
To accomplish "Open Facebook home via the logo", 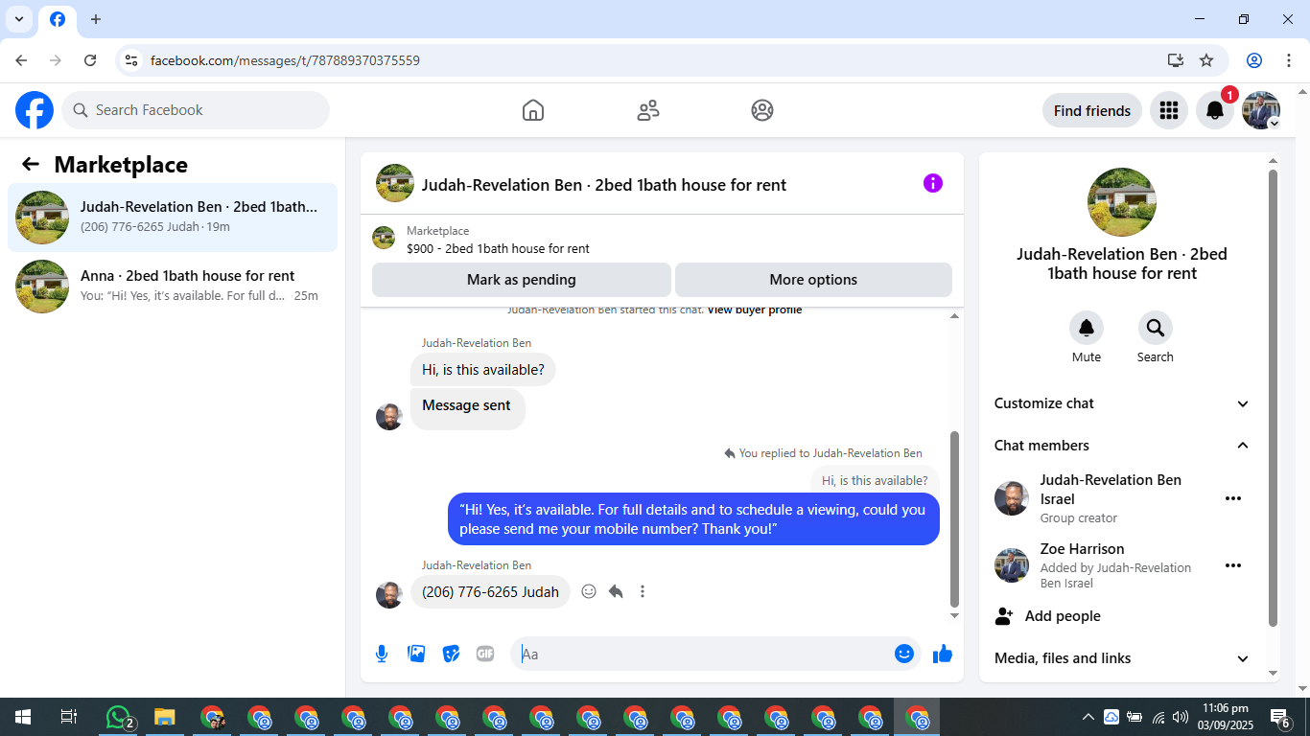I will click(x=35, y=110).
